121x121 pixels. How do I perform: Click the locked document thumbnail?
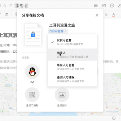(33, 34)
